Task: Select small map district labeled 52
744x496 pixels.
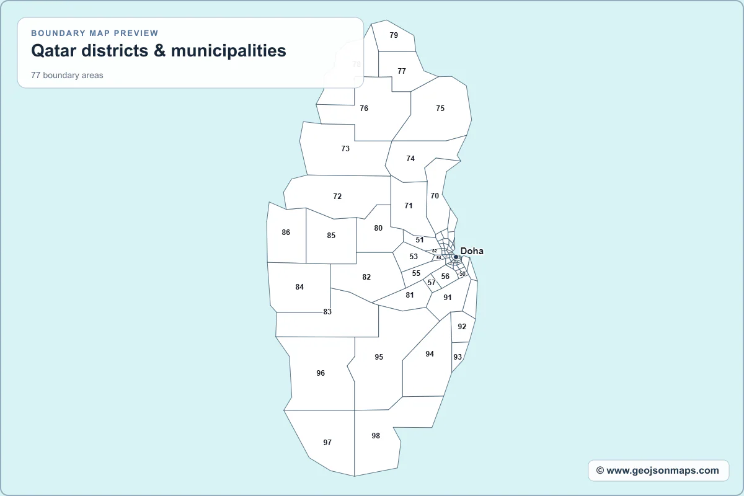Action: click(x=435, y=251)
